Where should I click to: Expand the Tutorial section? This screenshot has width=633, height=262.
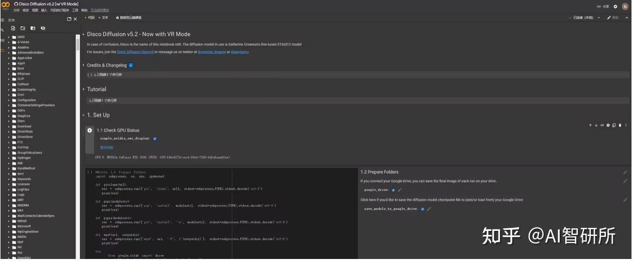click(83, 89)
